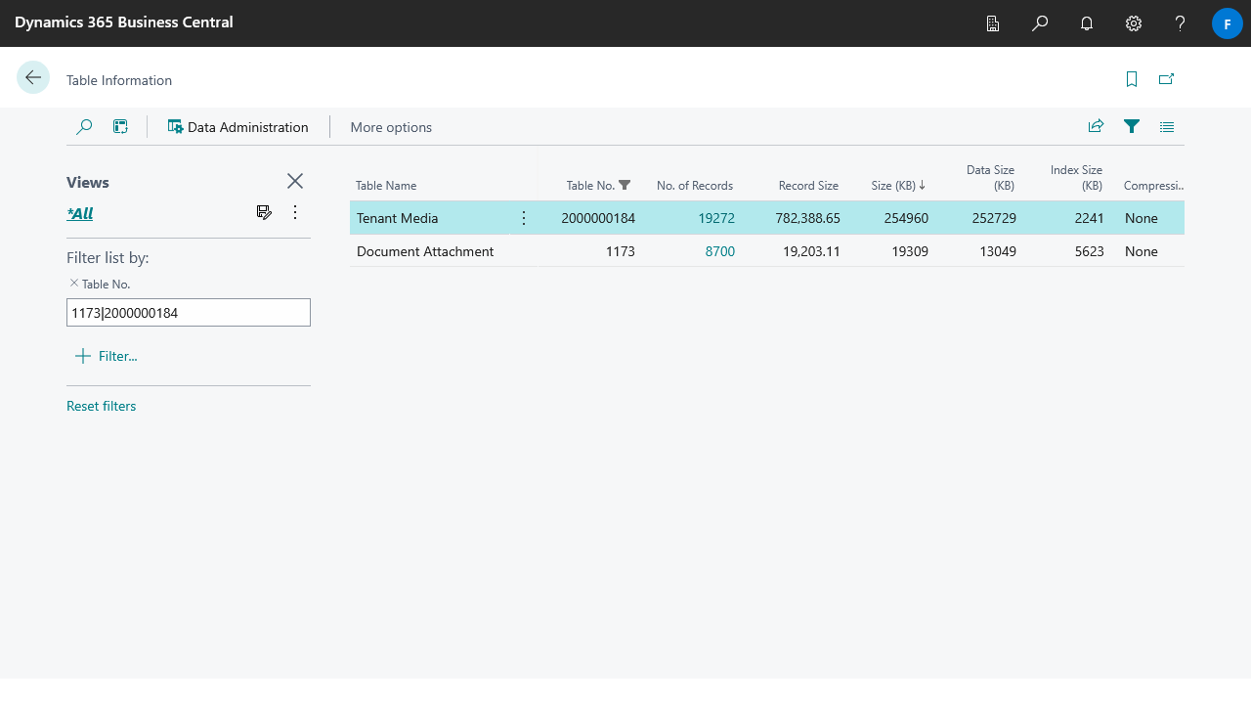Click the Table No. filter input field
Image resolution: width=1251 pixels, height=704 pixels.
coord(189,313)
